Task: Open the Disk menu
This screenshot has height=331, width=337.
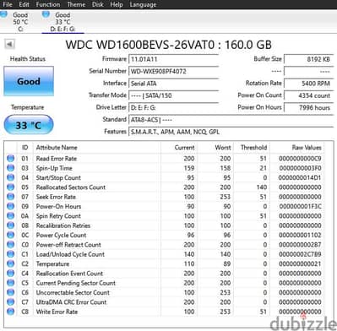Action: pyautogui.click(x=97, y=4)
